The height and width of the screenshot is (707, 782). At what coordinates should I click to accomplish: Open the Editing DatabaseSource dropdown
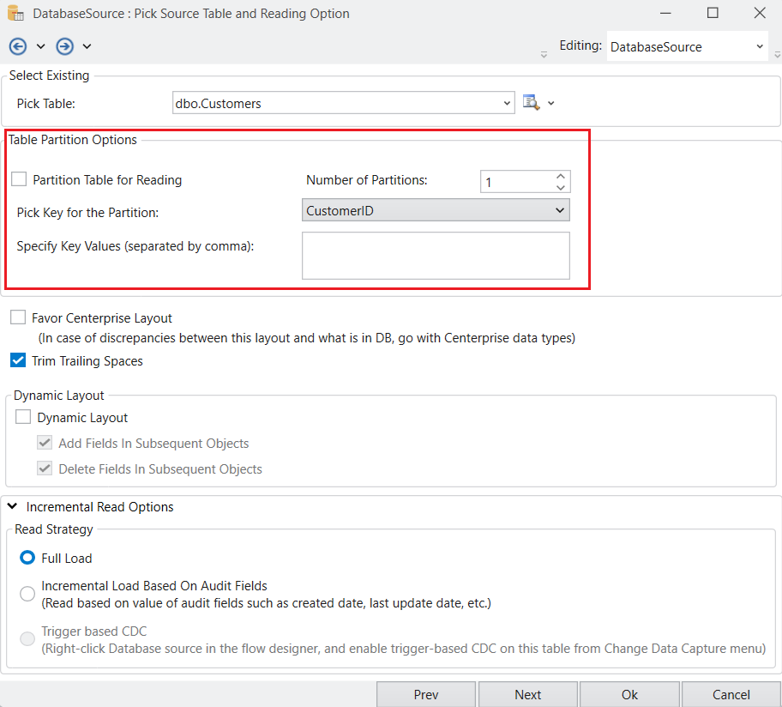tap(760, 47)
